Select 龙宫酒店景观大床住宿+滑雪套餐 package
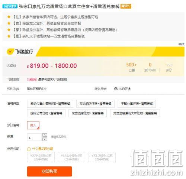Screen dimensions: 186x179 click(x=135, y=113)
